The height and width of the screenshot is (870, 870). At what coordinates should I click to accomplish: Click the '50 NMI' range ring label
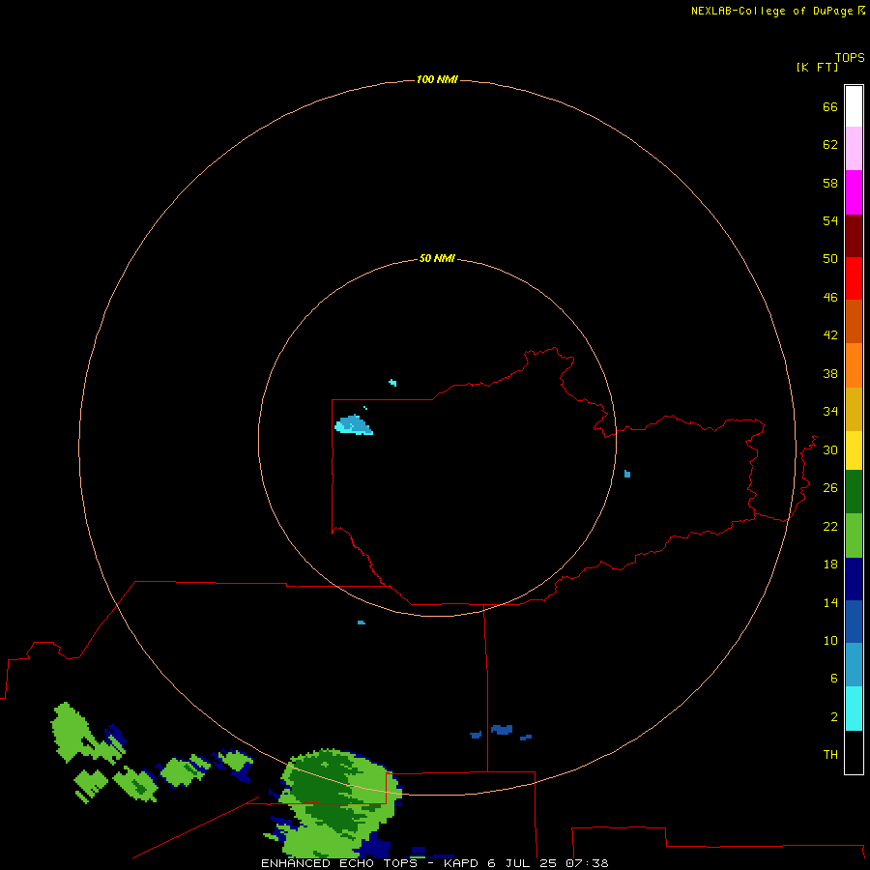[437, 258]
